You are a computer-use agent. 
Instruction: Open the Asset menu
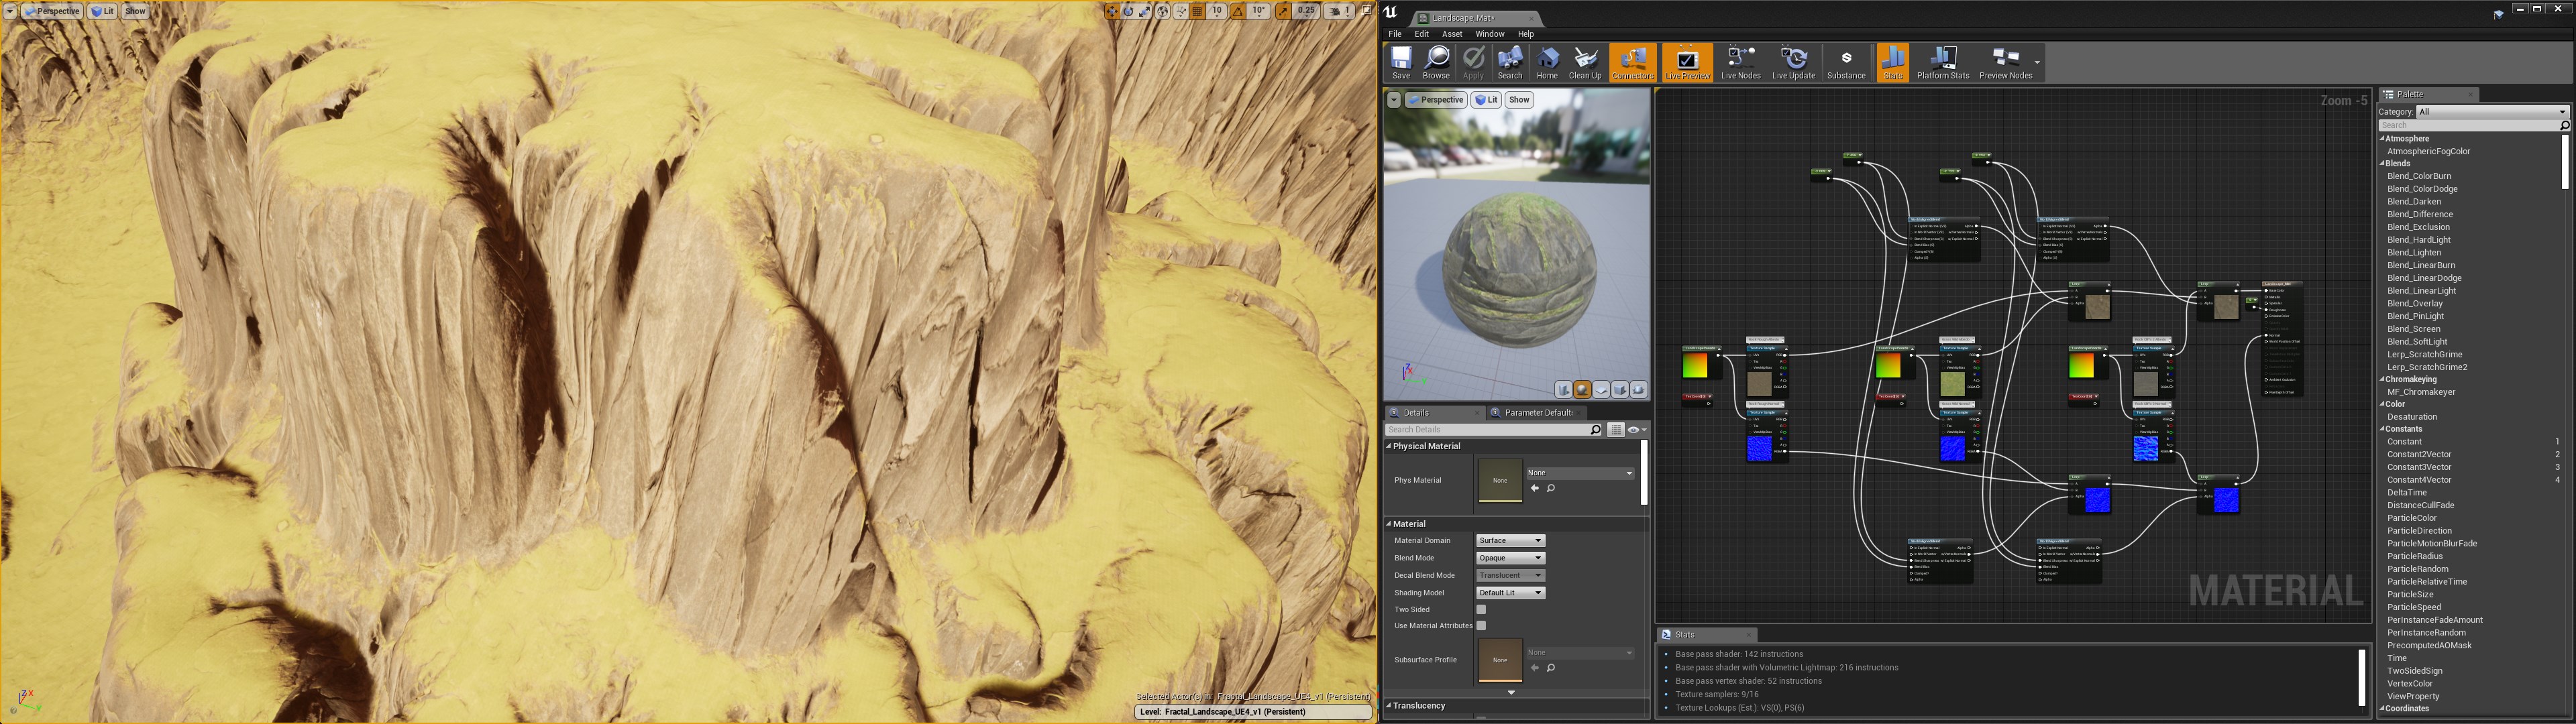coord(1451,34)
